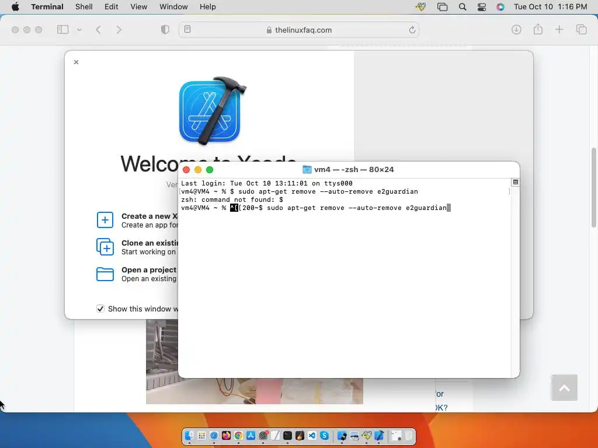Open the Apple menu

[x=15, y=7]
